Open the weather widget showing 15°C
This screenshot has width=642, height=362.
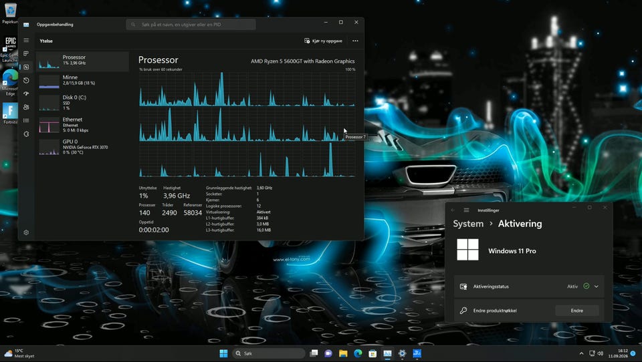tap(19, 353)
